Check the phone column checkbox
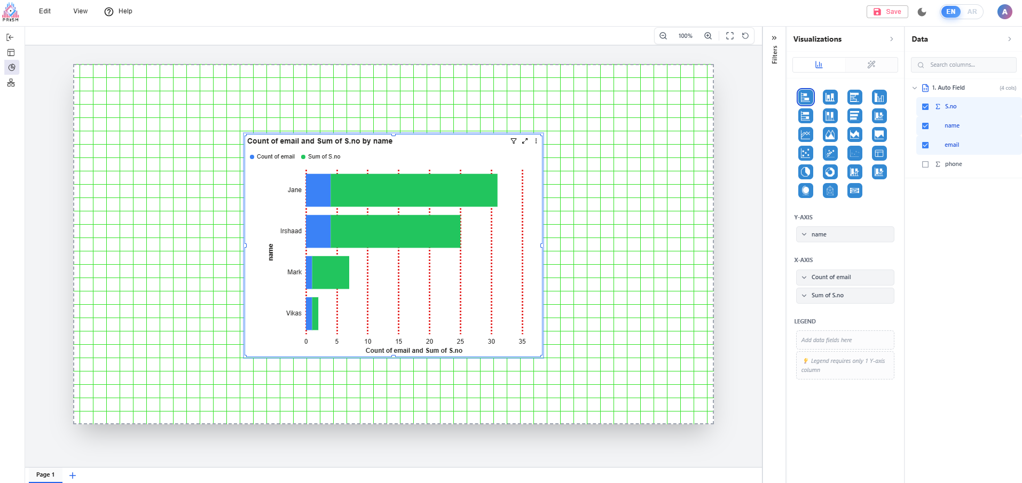 (x=925, y=164)
